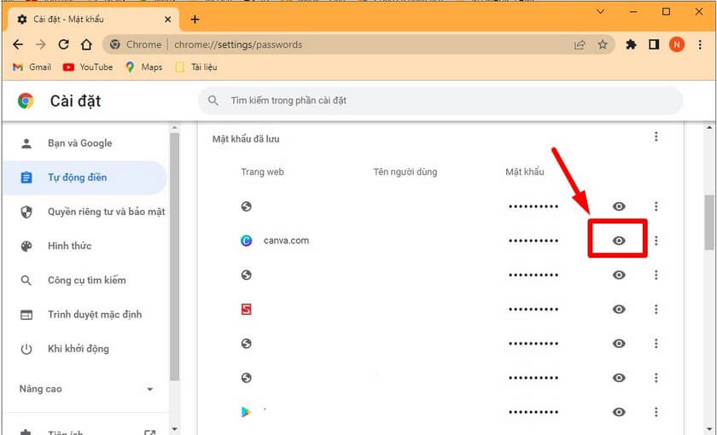The width and height of the screenshot is (717, 435).
Task: Open the Mật khẩu đã lưu options menu
Action: tap(656, 136)
